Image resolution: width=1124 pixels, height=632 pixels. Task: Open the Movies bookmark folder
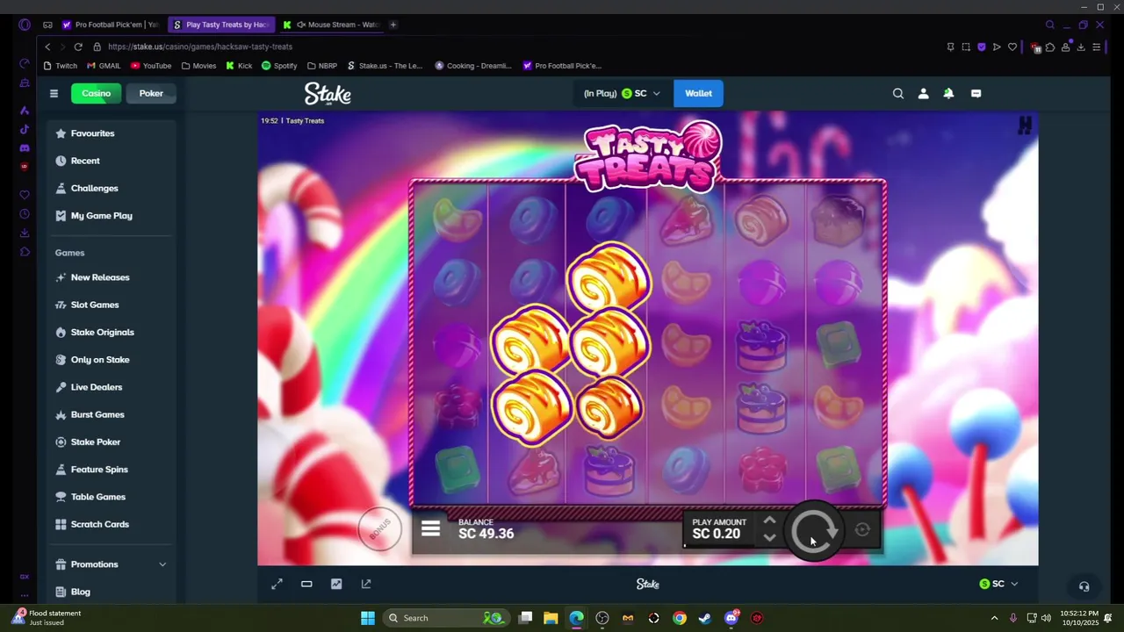tap(198, 66)
